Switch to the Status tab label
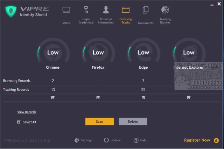The width and height of the screenshot is (224, 149). 66,23
